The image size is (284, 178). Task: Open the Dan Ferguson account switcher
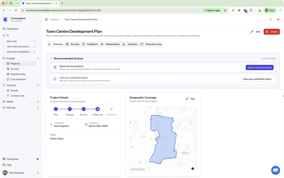pyautogui.click(x=21, y=173)
